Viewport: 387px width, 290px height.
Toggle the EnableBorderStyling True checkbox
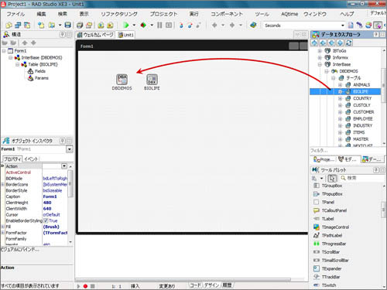[46, 220]
